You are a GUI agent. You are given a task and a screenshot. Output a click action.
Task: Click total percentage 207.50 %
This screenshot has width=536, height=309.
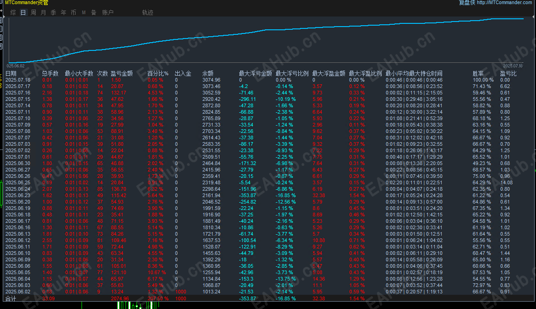[158, 298]
